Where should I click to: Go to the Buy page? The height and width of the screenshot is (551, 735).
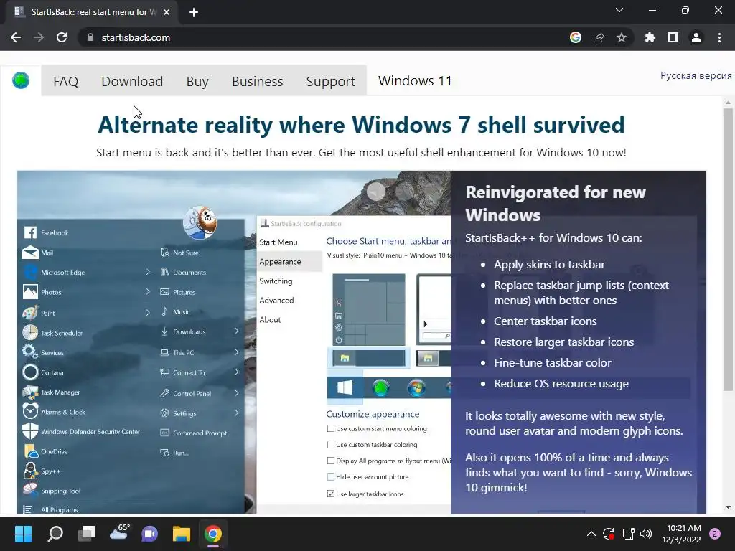pos(197,81)
